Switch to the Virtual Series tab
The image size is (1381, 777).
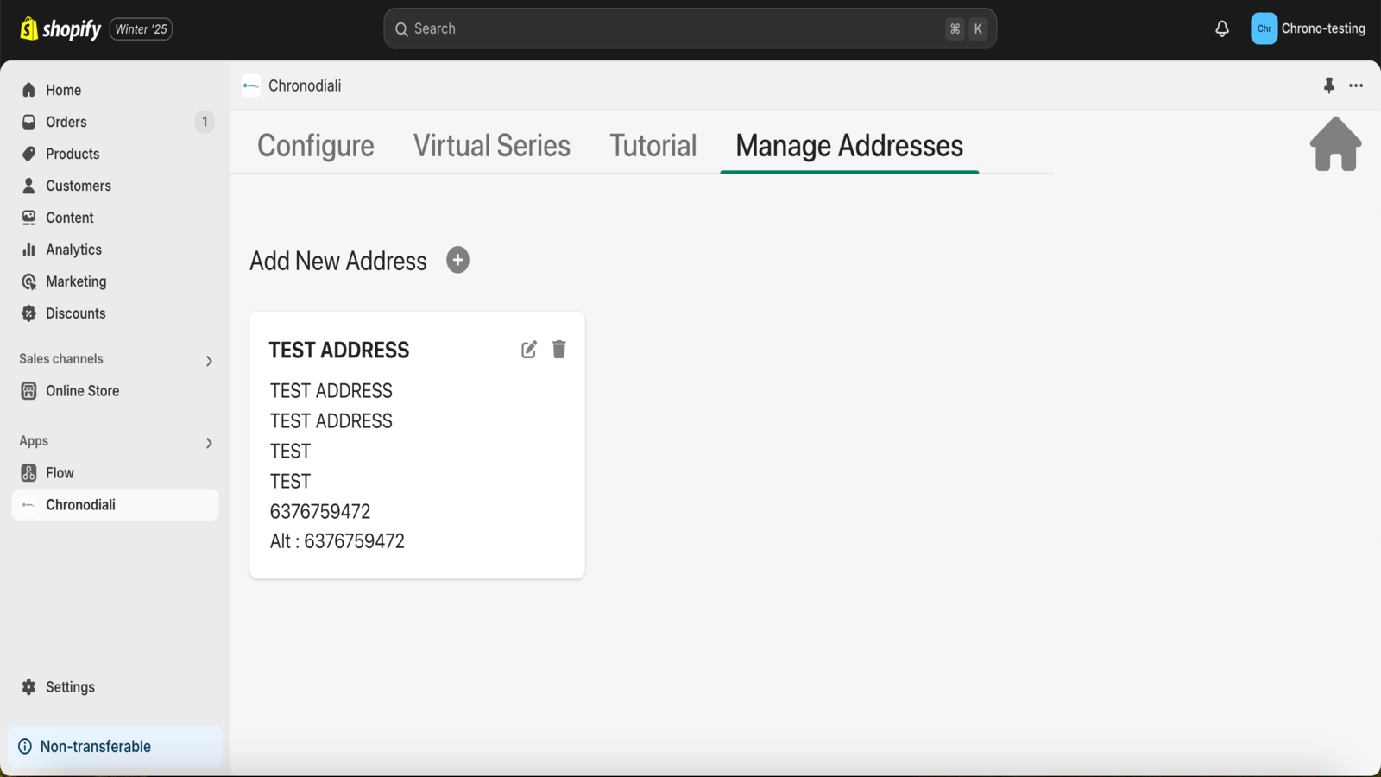491,145
